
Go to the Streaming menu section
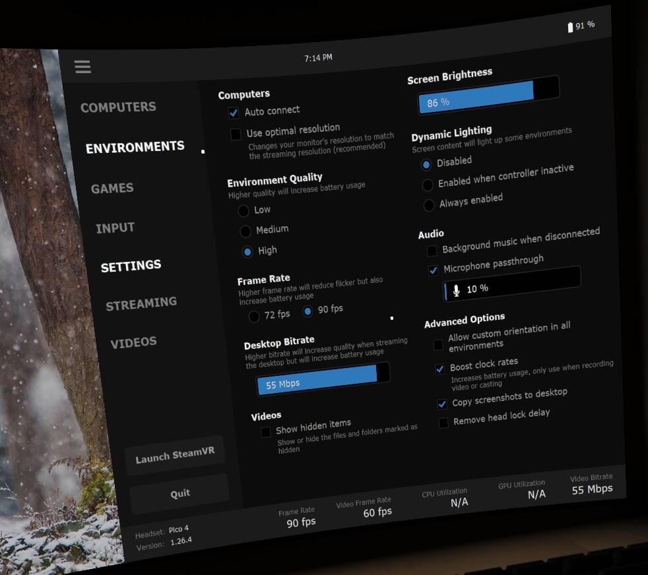click(141, 305)
